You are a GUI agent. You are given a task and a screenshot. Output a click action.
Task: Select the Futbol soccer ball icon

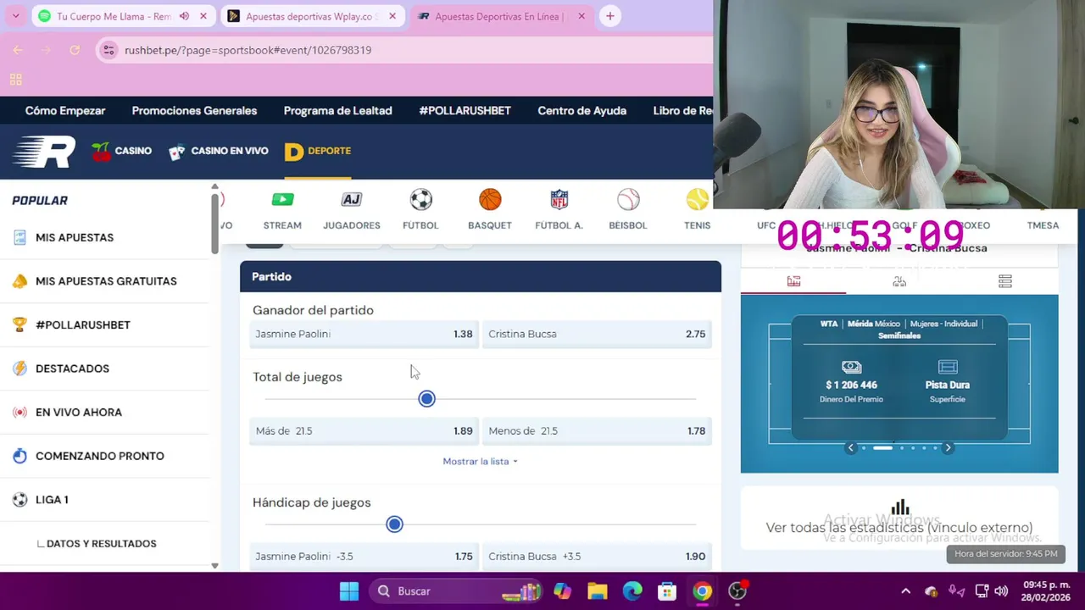coord(420,210)
